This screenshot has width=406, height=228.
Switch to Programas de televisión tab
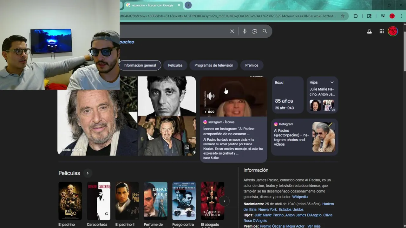pyautogui.click(x=214, y=65)
